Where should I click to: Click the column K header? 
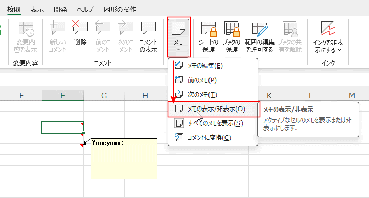269,96
